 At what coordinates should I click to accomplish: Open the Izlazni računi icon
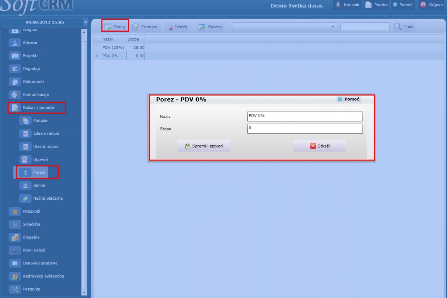(25, 133)
